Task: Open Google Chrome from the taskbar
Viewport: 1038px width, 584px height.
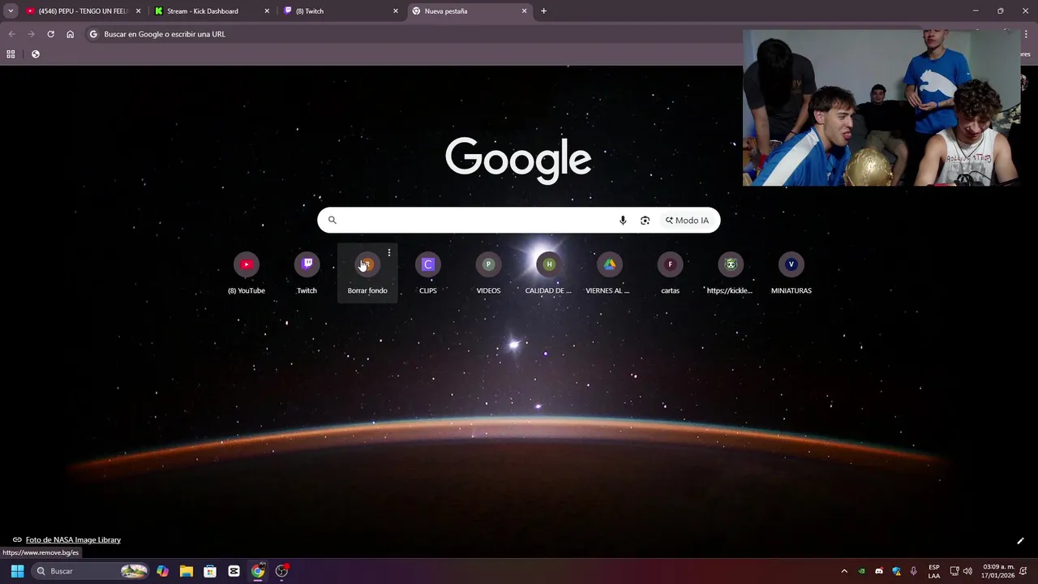Action: click(258, 571)
